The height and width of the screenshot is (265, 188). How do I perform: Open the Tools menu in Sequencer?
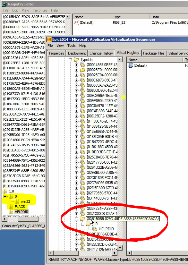(x=71, y=46)
